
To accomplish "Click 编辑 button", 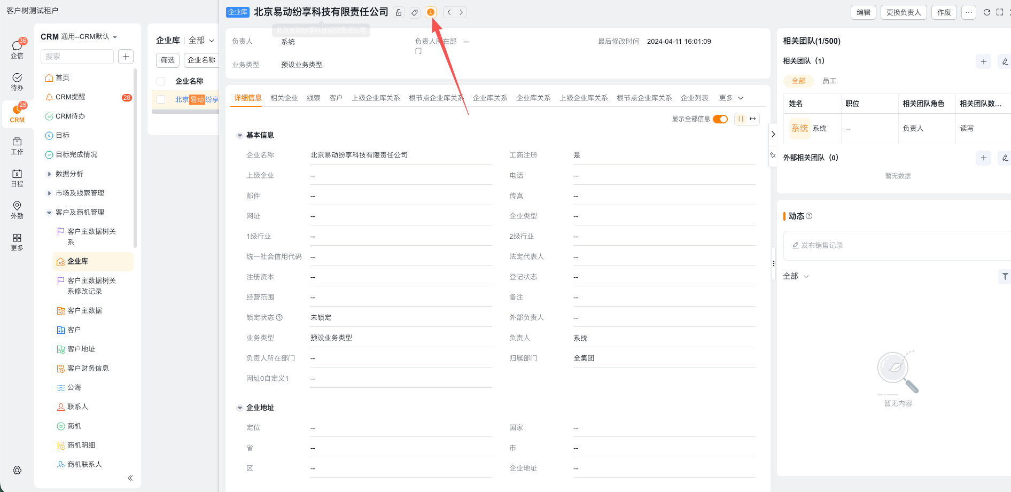I will point(864,12).
